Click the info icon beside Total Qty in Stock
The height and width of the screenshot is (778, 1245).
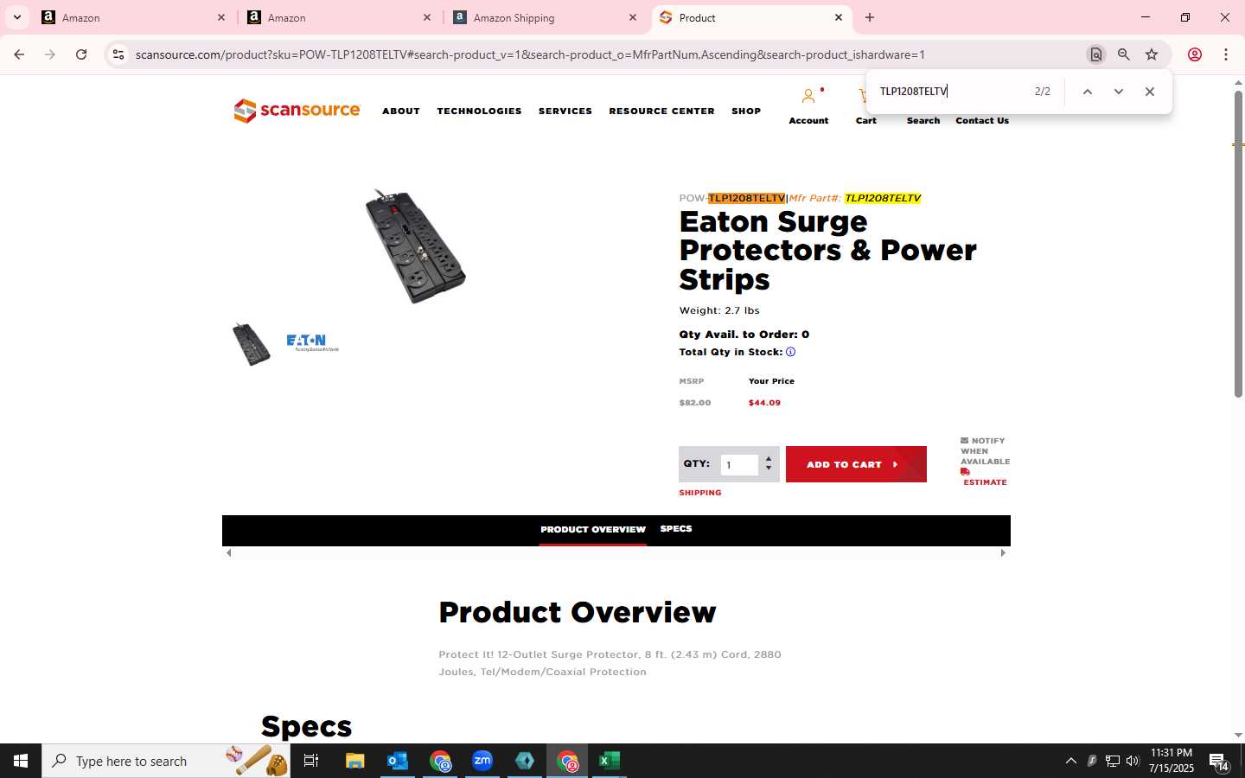[790, 352]
